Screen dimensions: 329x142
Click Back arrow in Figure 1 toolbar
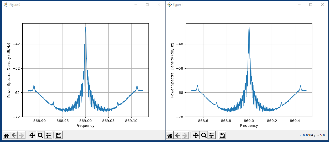pos(177,135)
